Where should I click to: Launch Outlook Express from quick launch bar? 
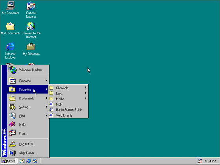click(35, 161)
